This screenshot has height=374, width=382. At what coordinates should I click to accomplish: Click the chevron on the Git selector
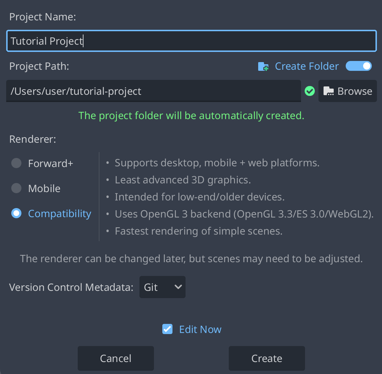pos(178,287)
